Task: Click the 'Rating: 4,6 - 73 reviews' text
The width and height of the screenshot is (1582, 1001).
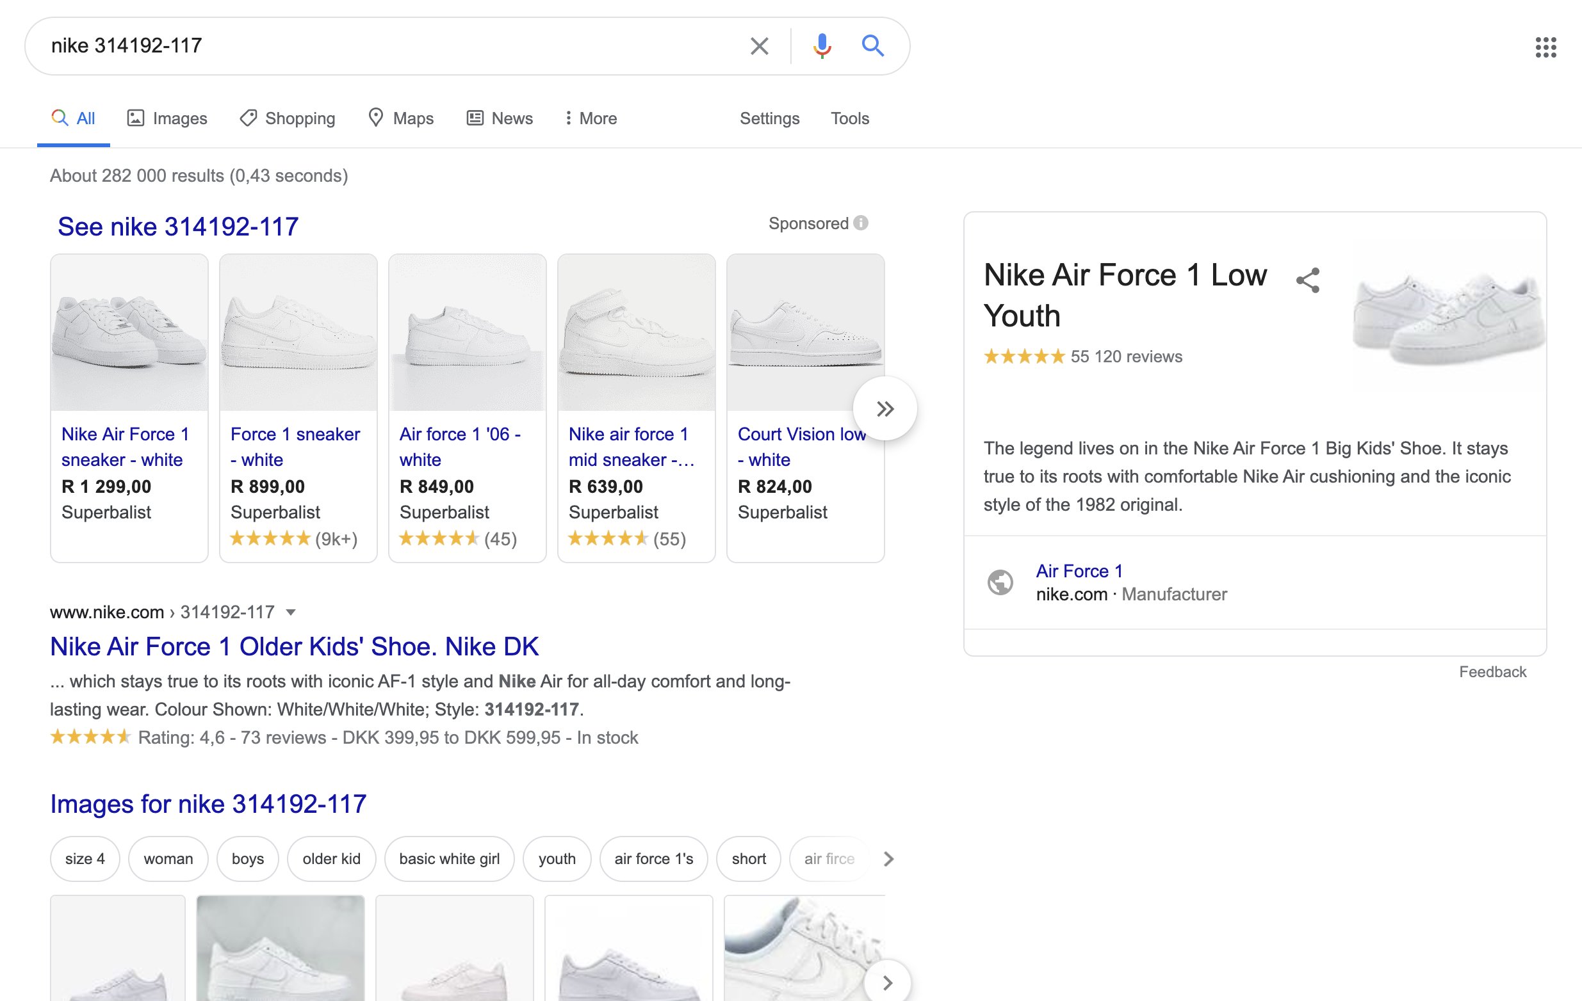Action: 232,738
